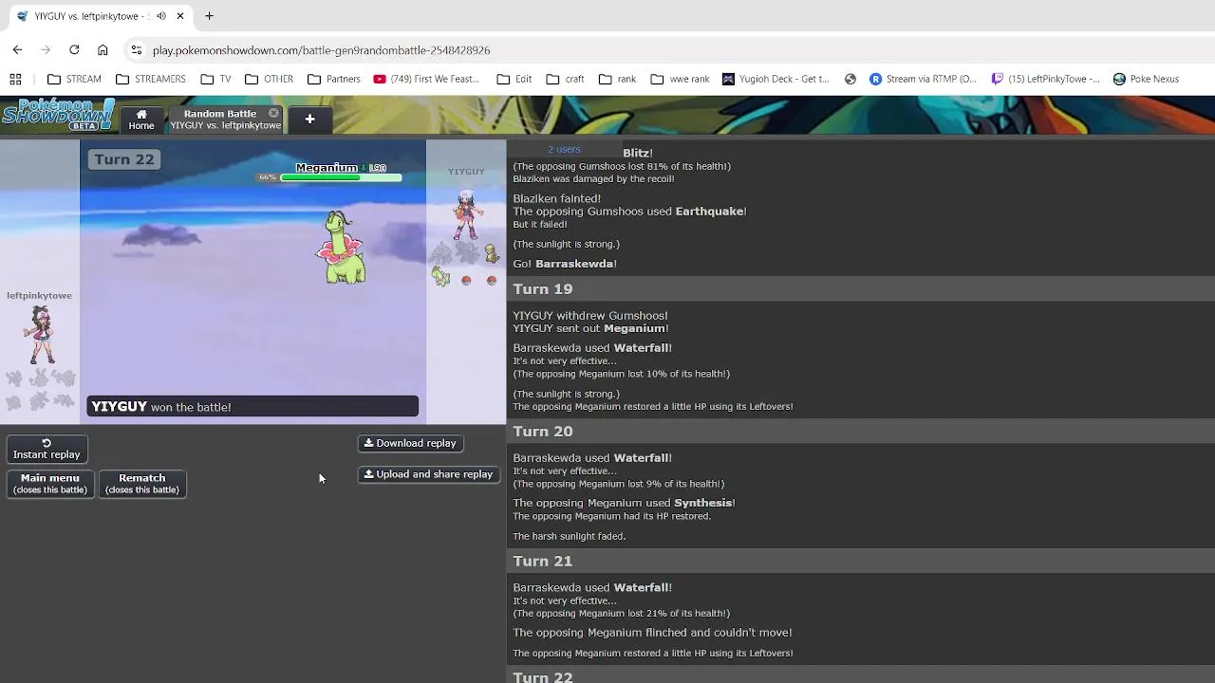Screen dimensions: 1215x683
Task: Return to Main menu, closing this battle
Action: (50, 484)
